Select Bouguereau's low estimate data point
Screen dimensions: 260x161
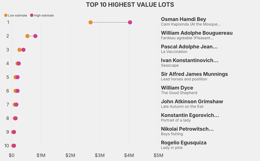click(x=27, y=36)
